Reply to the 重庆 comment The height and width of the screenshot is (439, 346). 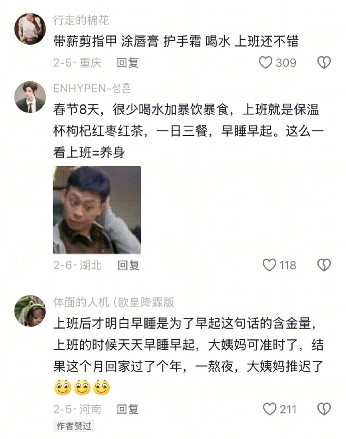coord(128,62)
